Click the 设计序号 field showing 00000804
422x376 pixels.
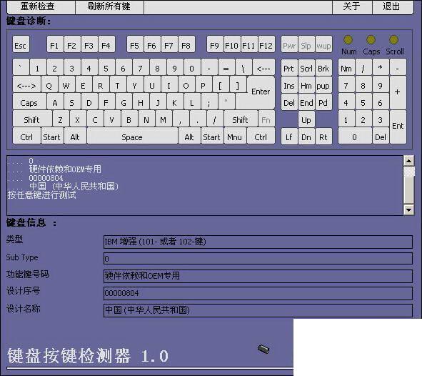click(258, 293)
